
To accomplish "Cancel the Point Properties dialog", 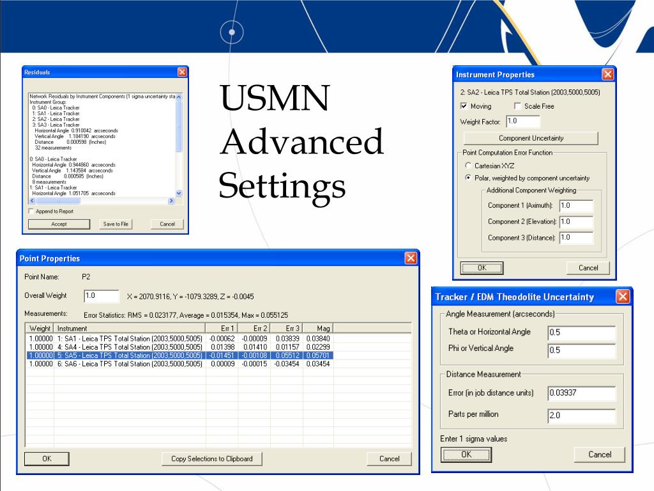I will (389, 458).
